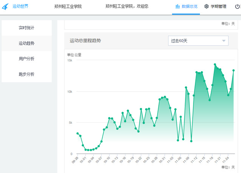Click the last data point on the chart
This screenshot has height=173, width=241.
[233, 70]
